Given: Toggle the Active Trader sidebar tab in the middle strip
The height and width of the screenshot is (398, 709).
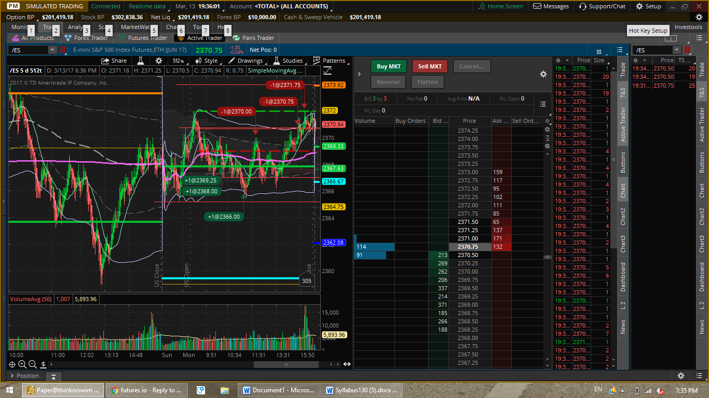Looking at the screenshot, I should (x=623, y=125).
